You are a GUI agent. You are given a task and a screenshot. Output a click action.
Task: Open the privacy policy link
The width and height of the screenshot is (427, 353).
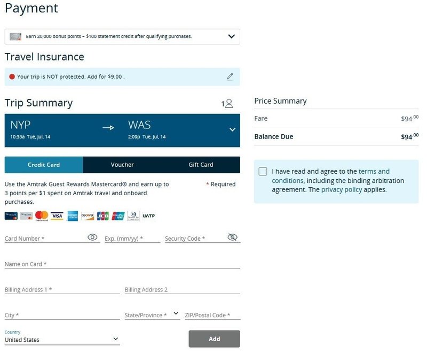pyautogui.click(x=342, y=189)
